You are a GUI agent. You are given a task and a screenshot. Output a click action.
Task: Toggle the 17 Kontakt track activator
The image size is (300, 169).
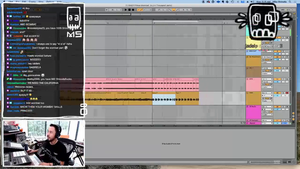click(277, 121)
